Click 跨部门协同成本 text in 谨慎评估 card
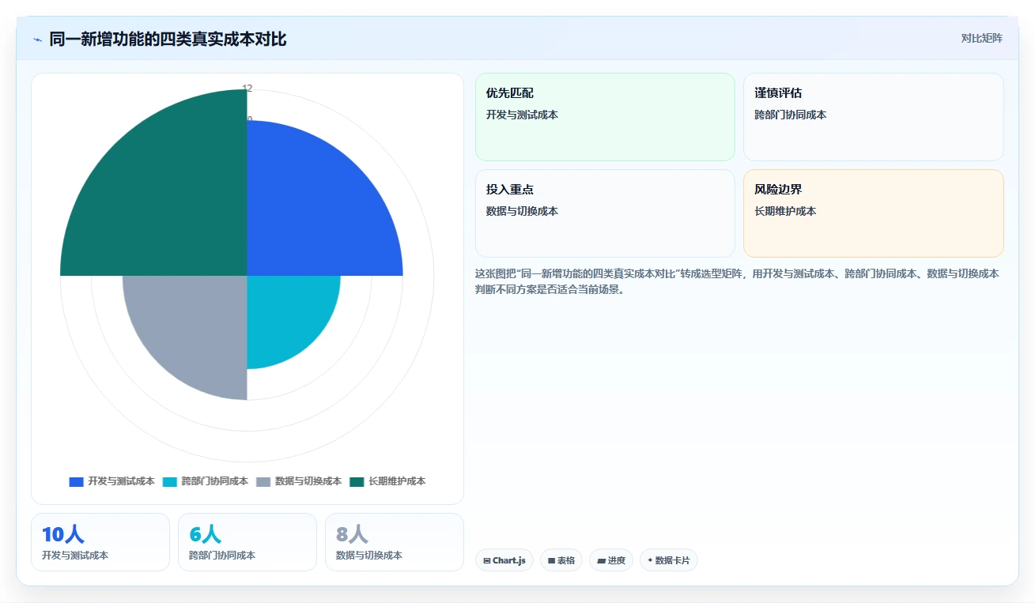Image resolution: width=1035 pixels, height=603 pixels. 791,115
